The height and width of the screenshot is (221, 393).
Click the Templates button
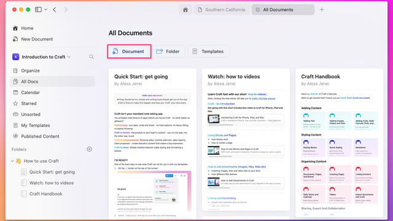pos(208,52)
